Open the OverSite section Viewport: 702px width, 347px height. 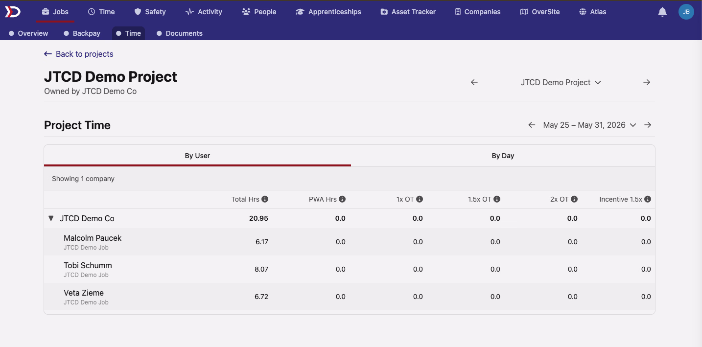pos(540,12)
